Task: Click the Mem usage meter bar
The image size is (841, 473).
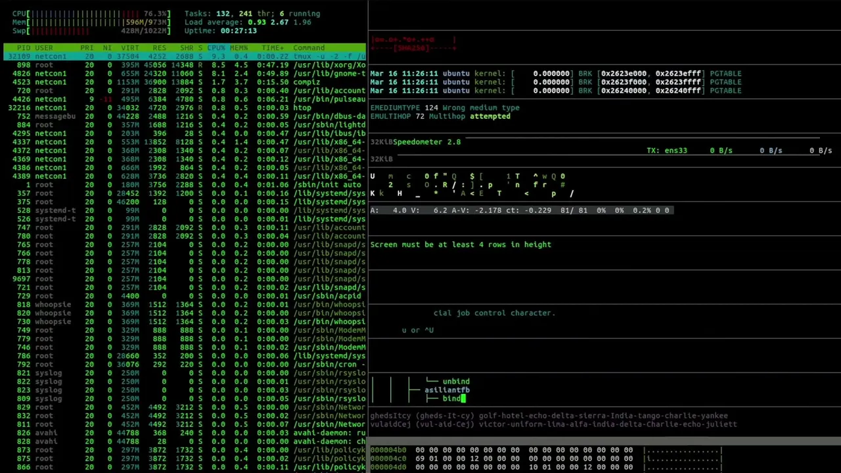Action: 91,22
